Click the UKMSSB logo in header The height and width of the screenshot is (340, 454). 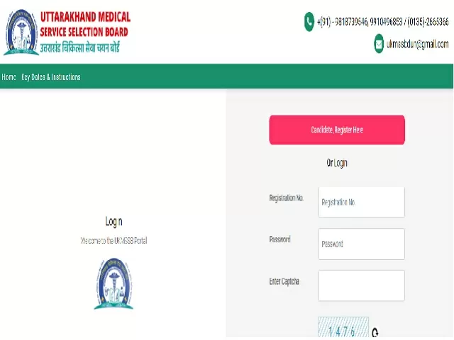[x=21, y=32]
